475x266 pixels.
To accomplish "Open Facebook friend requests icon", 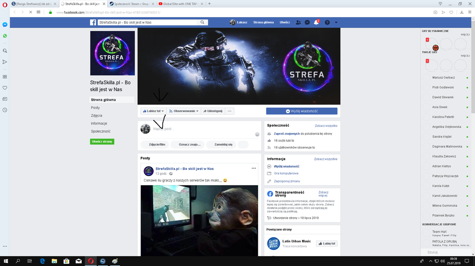I will (298, 22).
